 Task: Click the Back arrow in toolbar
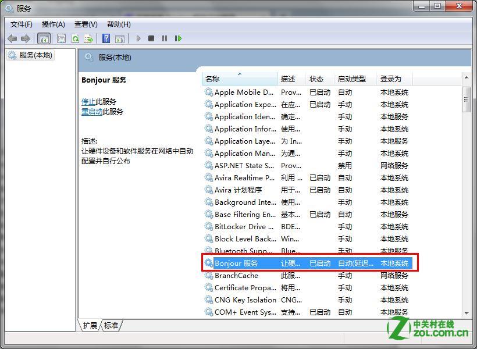coord(12,38)
